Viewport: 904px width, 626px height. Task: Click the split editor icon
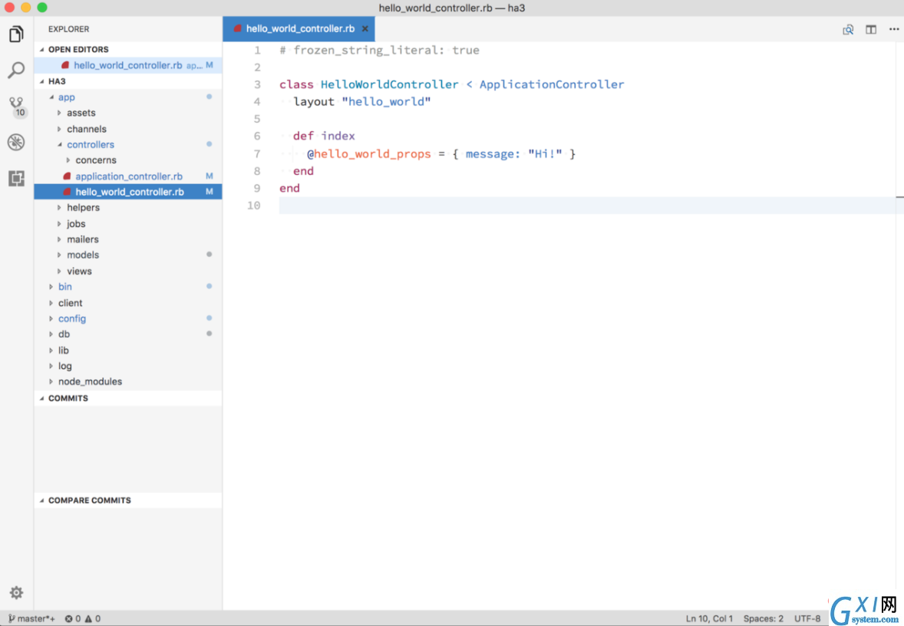pos(870,29)
